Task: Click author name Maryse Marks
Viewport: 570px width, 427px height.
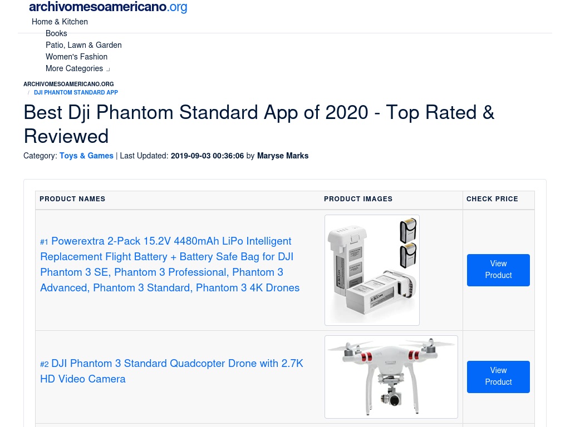Action: tap(283, 156)
